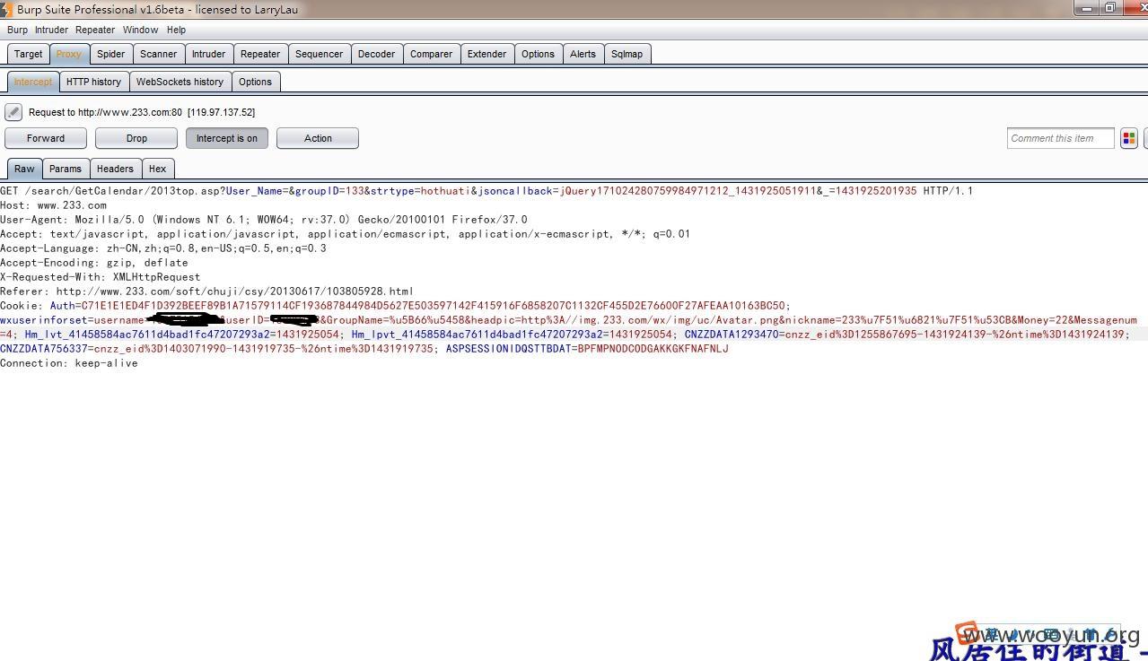The height and width of the screenshot is (661, 1148).
Task: Click the pencil edit icon beside Request to
Action: click(13, 112)
